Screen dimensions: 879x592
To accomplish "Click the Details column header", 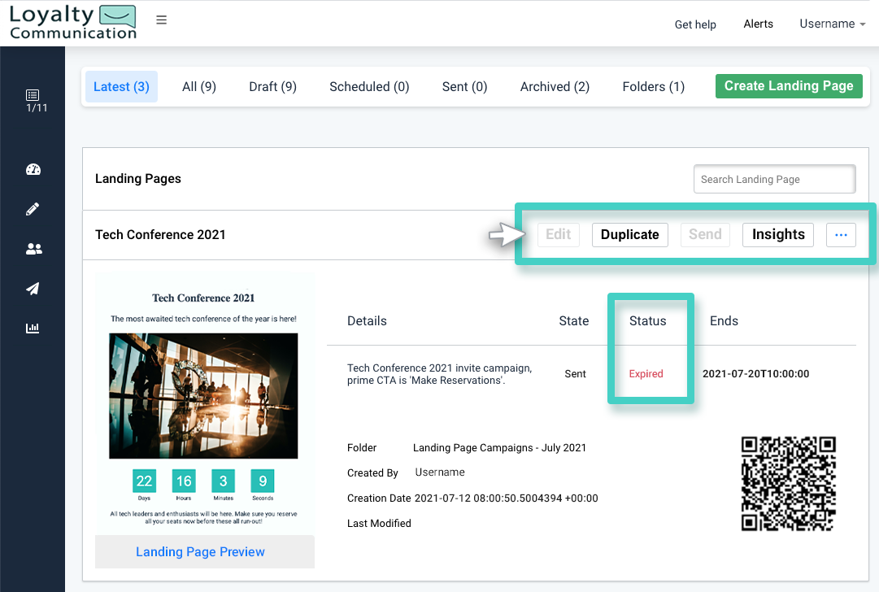I will point(367,321).
